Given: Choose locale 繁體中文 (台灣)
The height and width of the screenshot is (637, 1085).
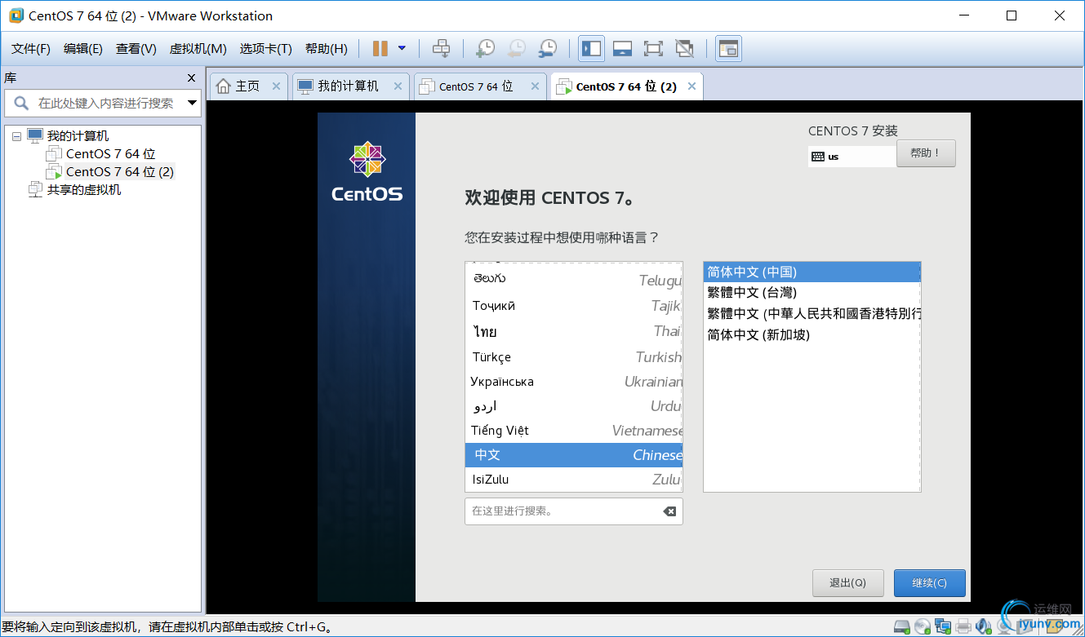Looking at the screenshot, I should [812, 293].
